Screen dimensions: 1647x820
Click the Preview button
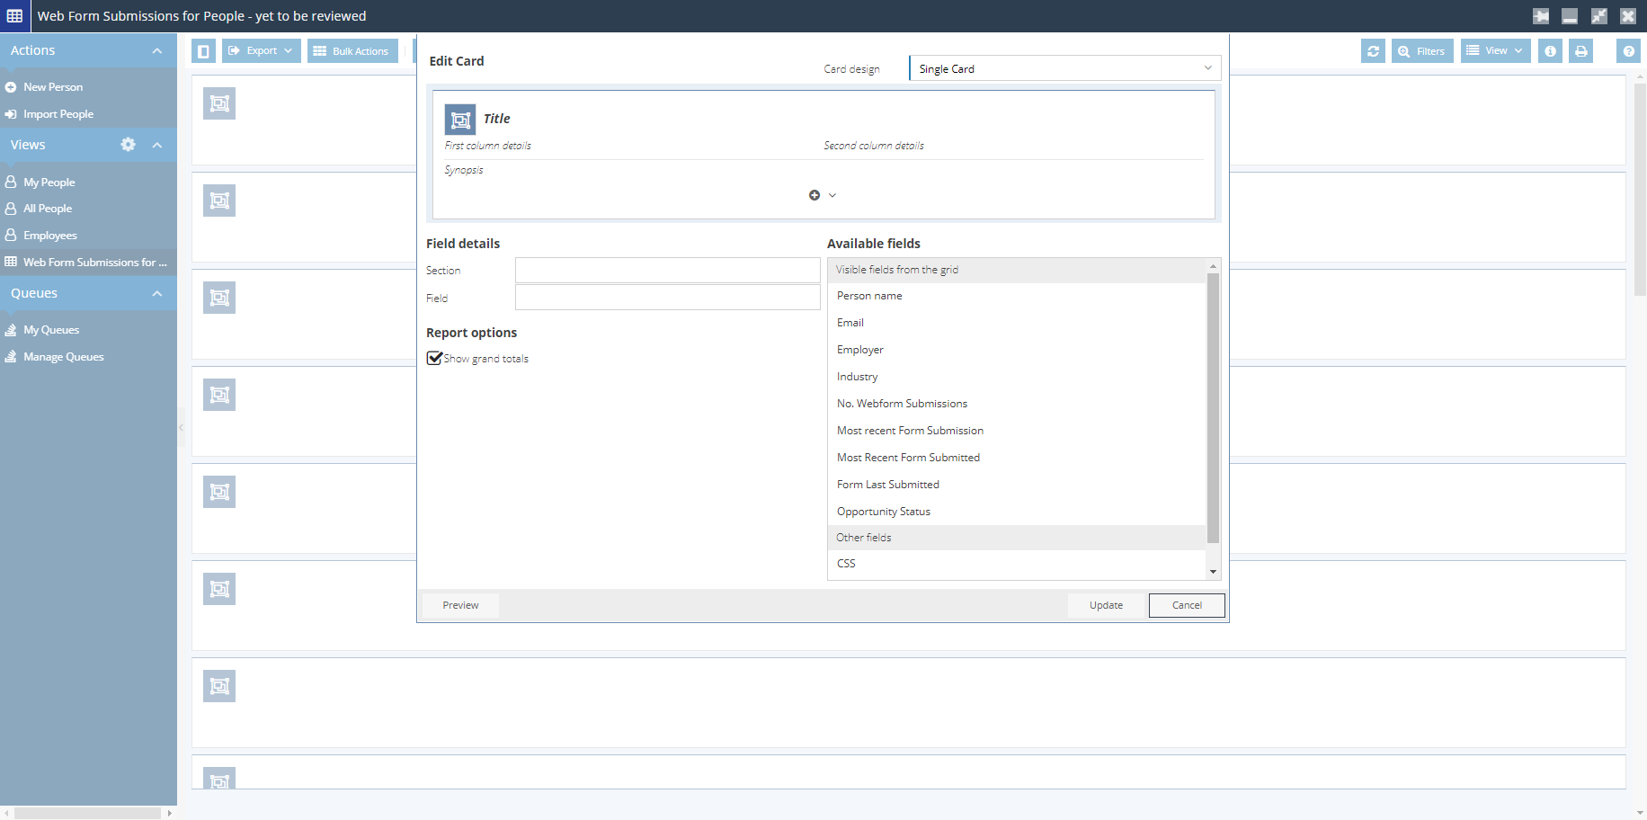coord(460,605)
